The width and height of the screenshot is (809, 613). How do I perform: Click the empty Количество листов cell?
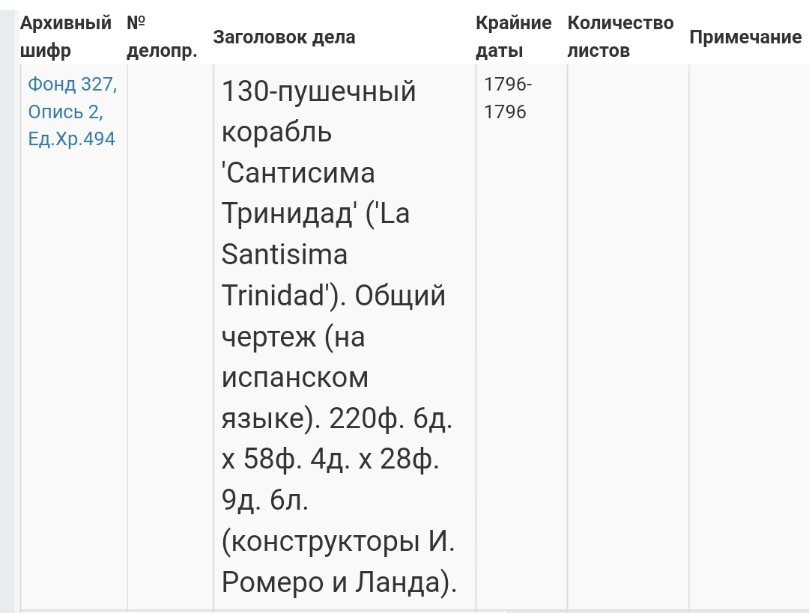[x=628, y=337]
